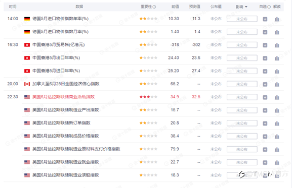Open 中国香港5月贸易帐(亿港元) data link
The height and width of the screenshot is (188, 292).
59,45
